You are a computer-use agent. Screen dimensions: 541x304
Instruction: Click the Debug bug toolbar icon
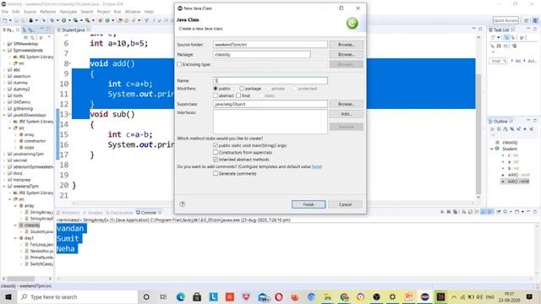[52, 20]
